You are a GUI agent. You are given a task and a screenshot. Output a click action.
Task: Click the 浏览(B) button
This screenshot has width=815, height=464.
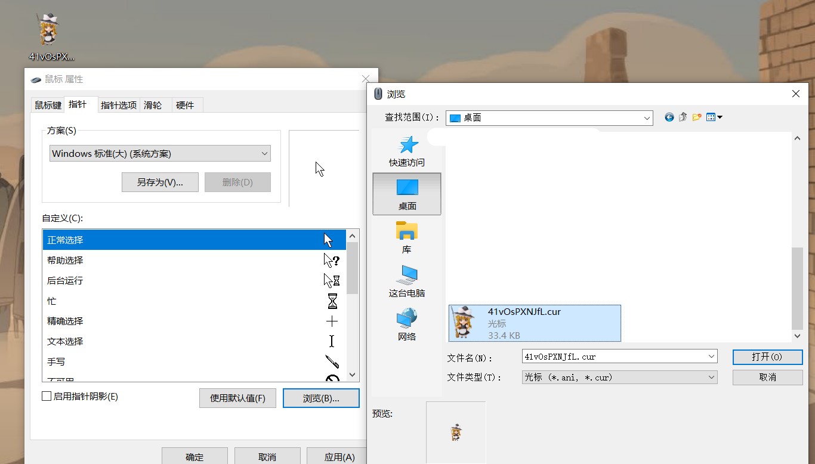tap(321, 398)
